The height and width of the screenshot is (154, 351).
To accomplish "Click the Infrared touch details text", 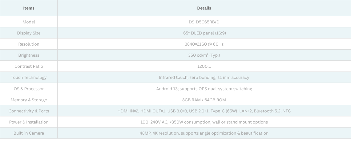I will click(204, 77).
